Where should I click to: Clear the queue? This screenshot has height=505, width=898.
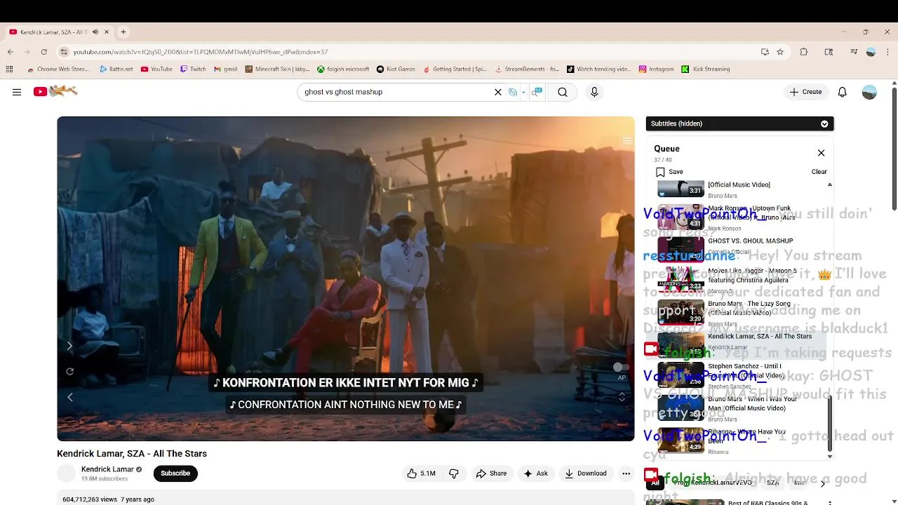[819, 172]
